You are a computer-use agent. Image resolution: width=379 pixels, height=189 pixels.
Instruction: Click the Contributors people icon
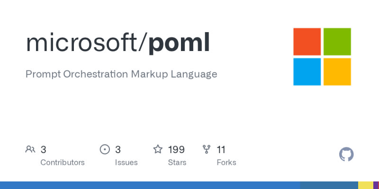30,150
